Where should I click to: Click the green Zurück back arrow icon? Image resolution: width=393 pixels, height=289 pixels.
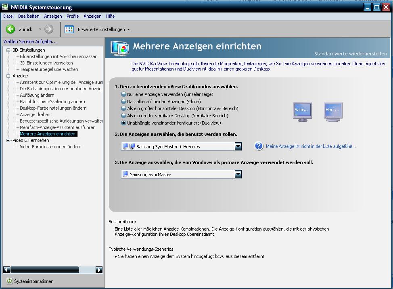10,29
